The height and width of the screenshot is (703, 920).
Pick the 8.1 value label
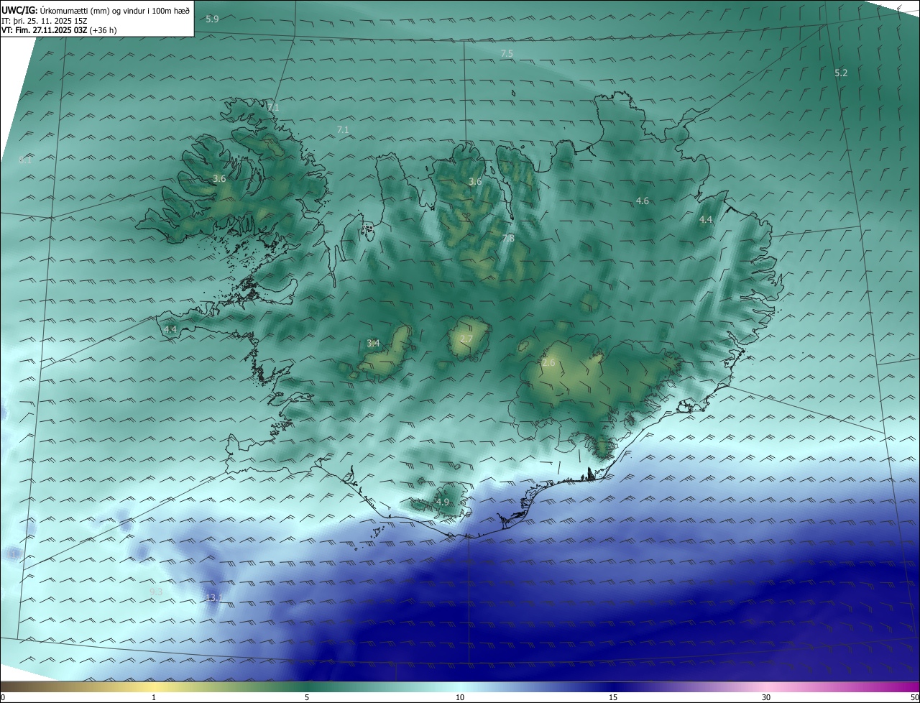[x=26, y=160]
